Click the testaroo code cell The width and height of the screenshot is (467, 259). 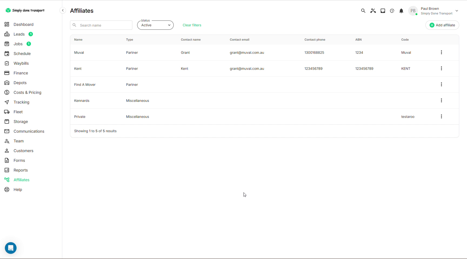pyautogui.click(x=408, y=117)
